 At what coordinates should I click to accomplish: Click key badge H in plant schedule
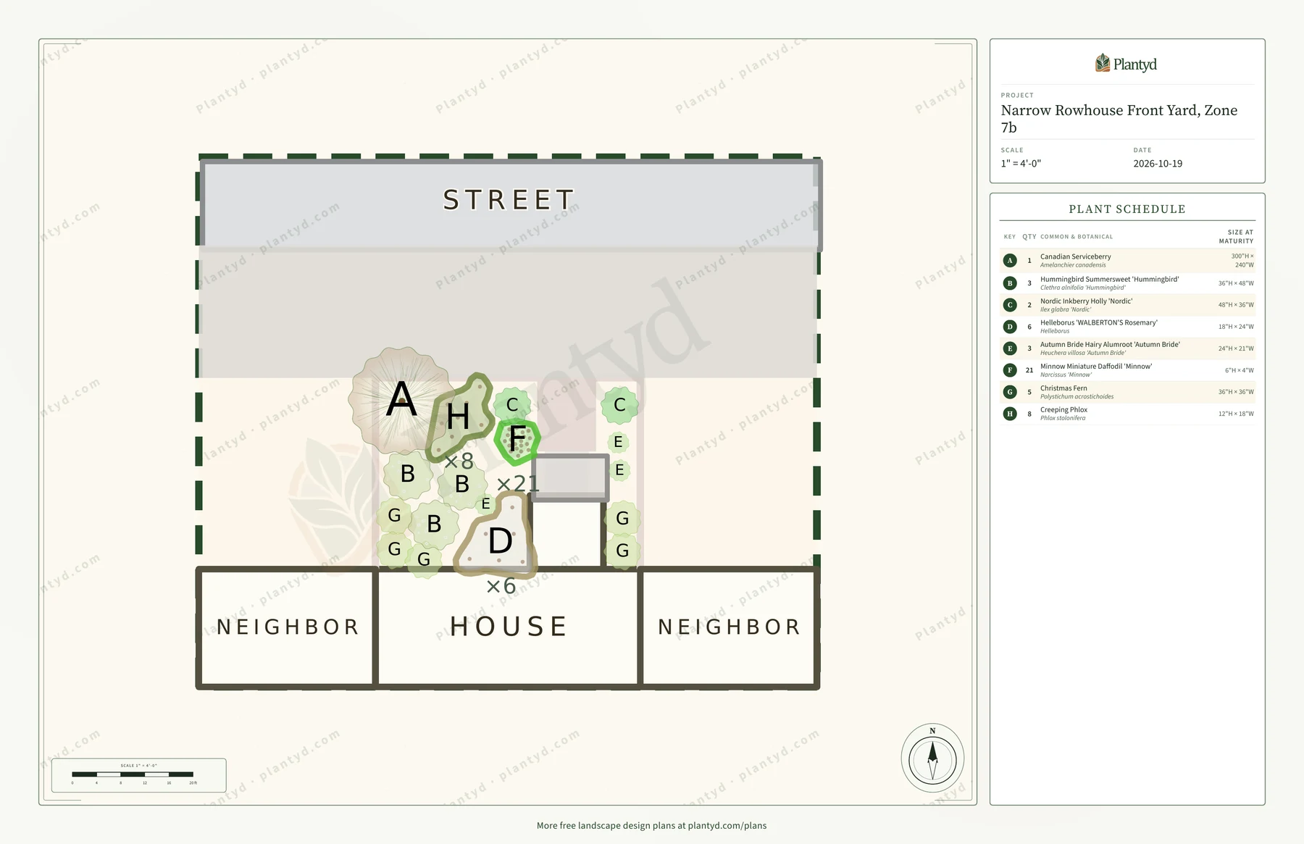pyautogui.click(x=1010, y=414)
